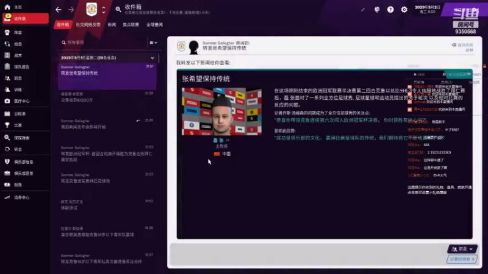
Task: Go back with the left arrow
Action: point(59,10)
